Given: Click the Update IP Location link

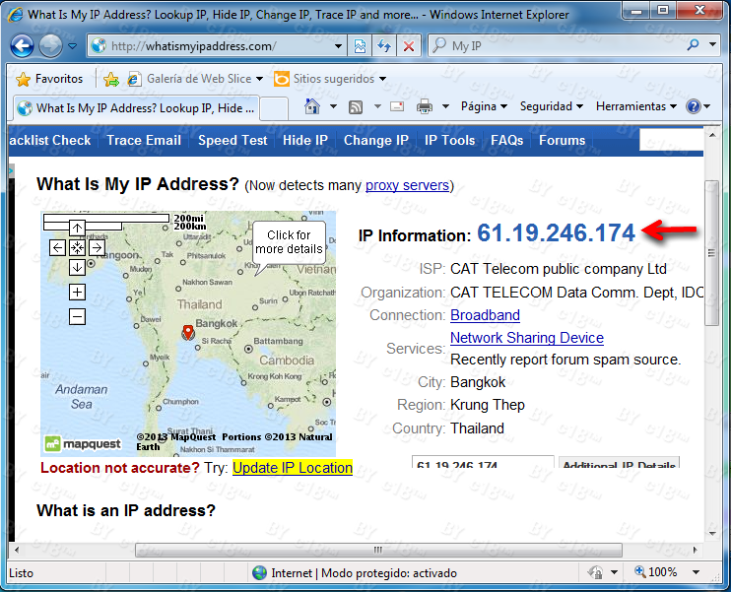Looking at the screenshot, I should [293, 468].
